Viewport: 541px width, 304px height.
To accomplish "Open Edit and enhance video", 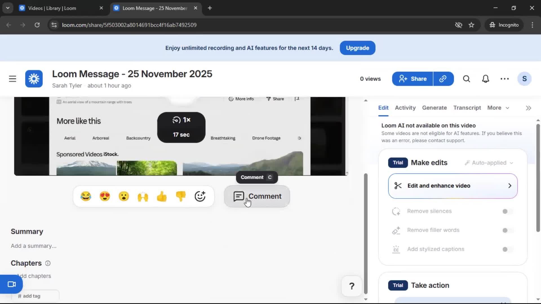I will (453, 186).
